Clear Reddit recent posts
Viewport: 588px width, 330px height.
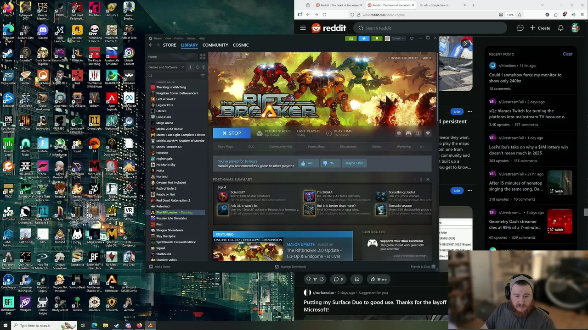567,54
